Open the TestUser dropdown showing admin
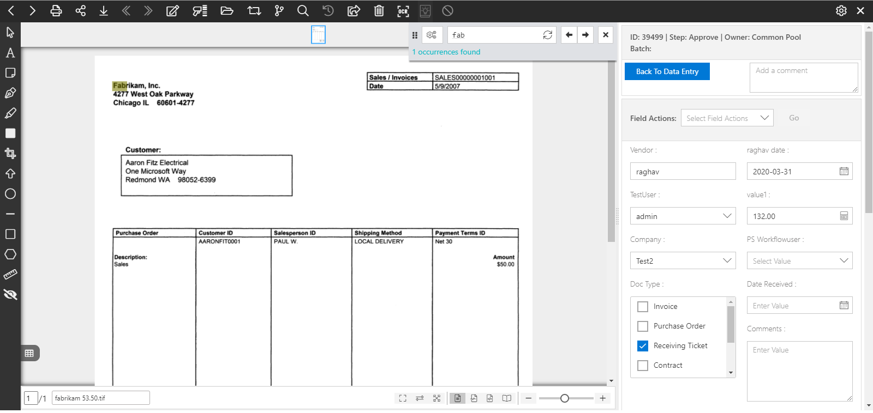The height and width of the screenshot is (413, 873). point(683,216)
